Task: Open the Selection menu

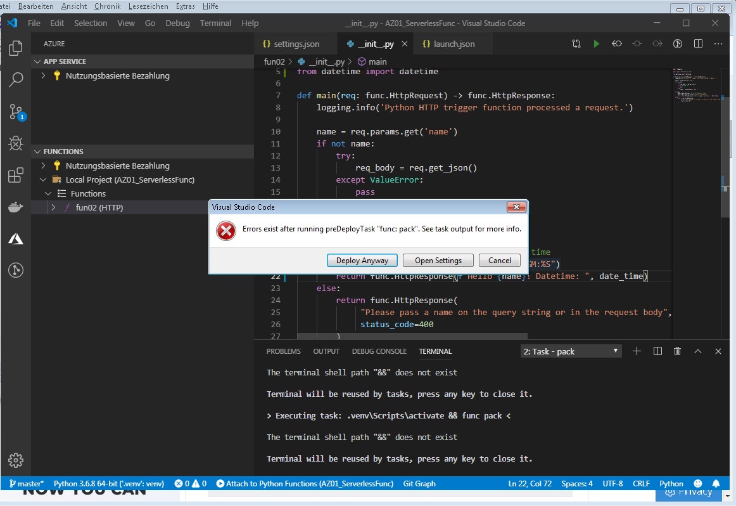Action: click(91, 23)
